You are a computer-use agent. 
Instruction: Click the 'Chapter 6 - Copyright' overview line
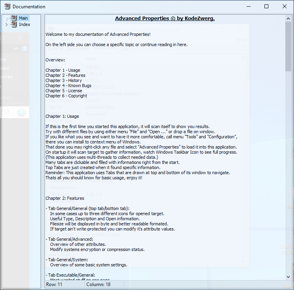[x=66, y=96]
